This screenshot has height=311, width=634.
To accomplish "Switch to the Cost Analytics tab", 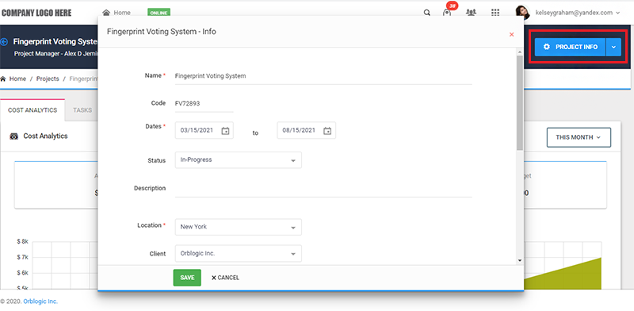I will click(x=32, y=110).
